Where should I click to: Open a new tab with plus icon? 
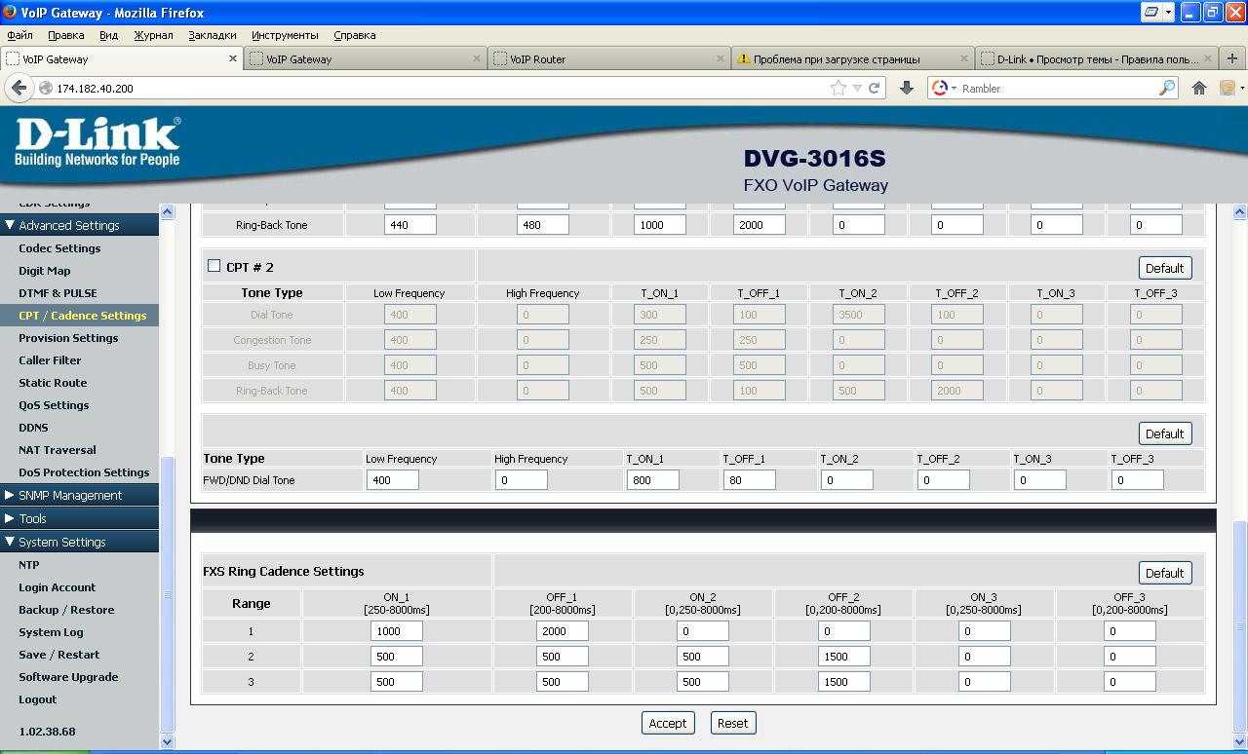click(x=1232, y=58)
